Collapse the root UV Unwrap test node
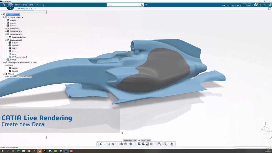Image resolution: width=272 pixels, height=153 pixels. (2, 14)
